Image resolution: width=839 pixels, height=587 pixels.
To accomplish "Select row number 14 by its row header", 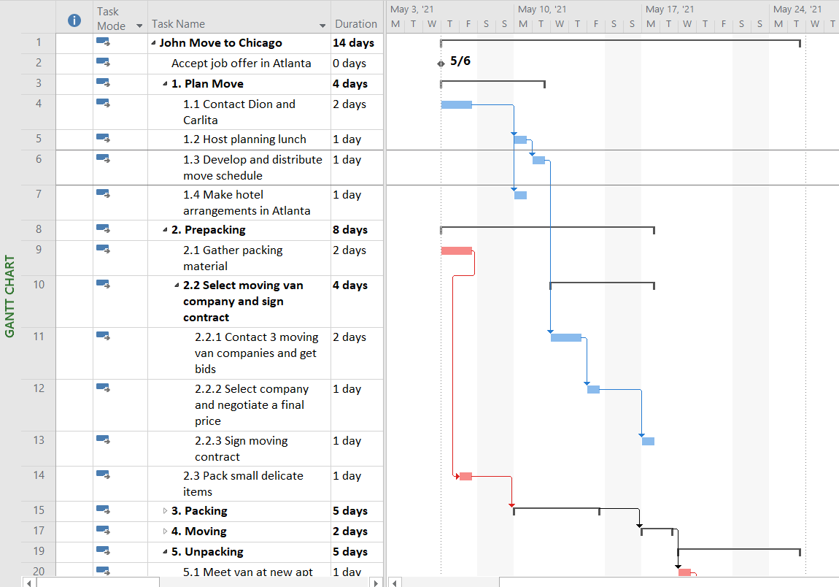I will click(37, 475).
